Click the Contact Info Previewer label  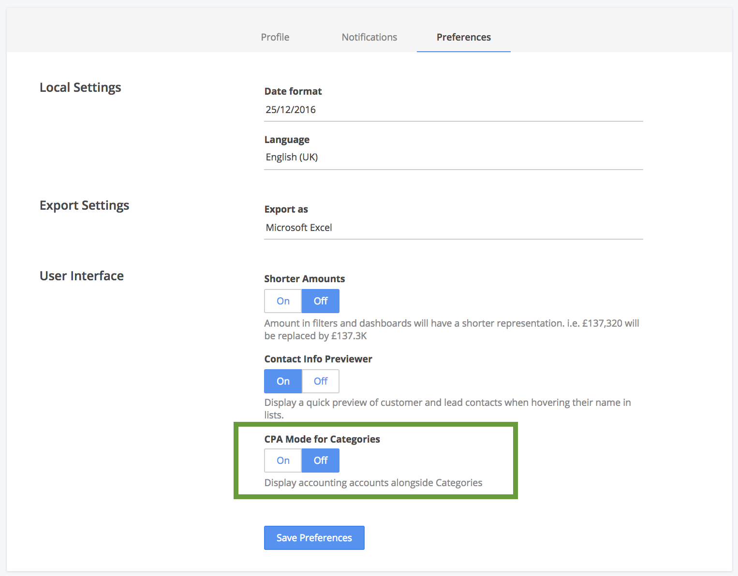click(318, 359)
